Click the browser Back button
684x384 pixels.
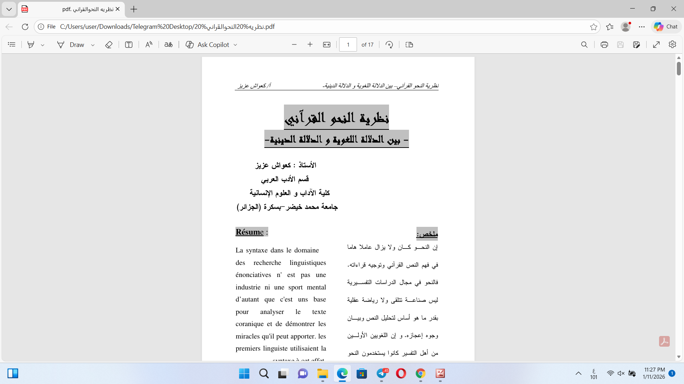point(9,27)
